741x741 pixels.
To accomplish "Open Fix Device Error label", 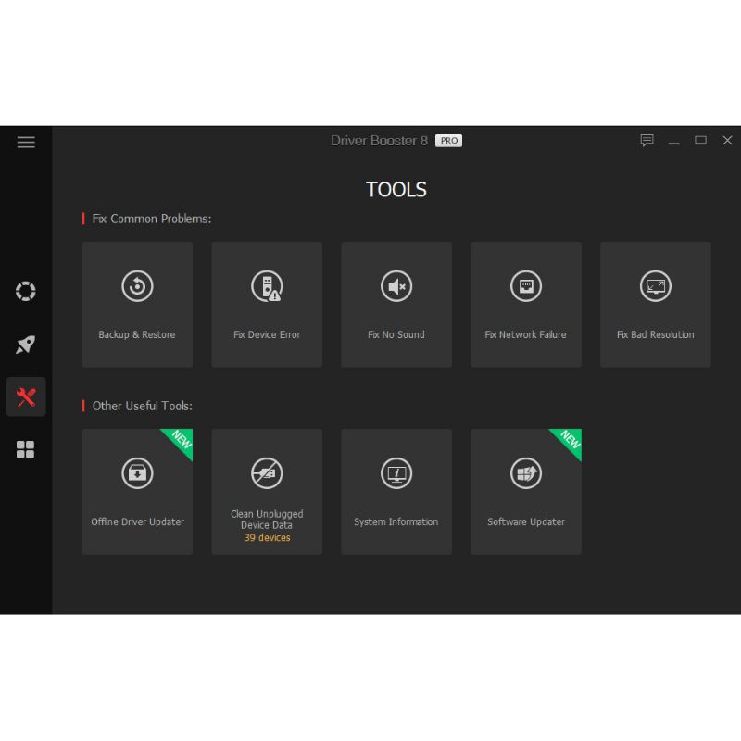I will click(267, 334).
